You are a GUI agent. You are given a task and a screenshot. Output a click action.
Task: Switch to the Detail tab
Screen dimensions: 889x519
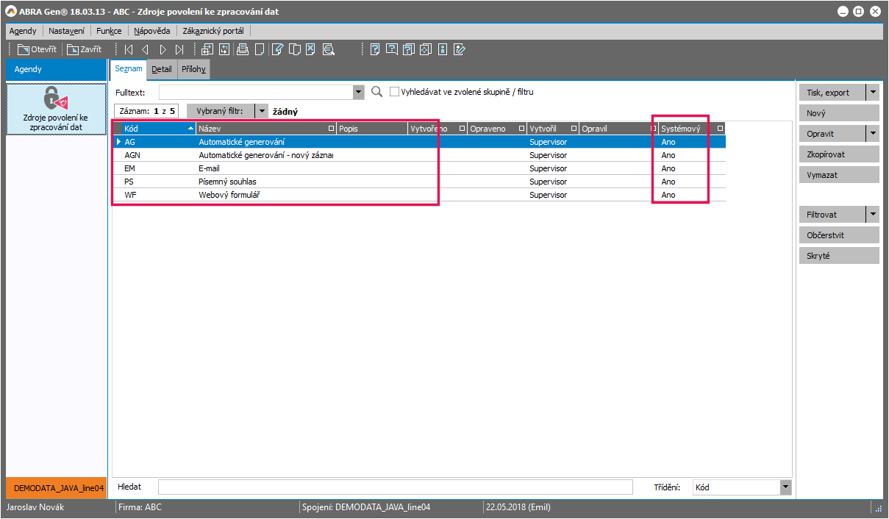click(x=162, y=69)
